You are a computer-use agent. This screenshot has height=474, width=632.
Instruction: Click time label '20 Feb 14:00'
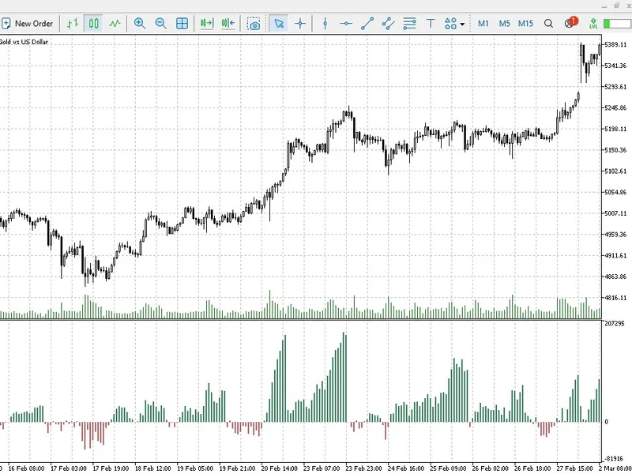280,468
